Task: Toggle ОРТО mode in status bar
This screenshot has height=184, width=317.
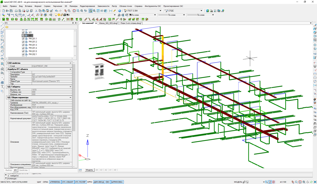Action: pos(90,182)
